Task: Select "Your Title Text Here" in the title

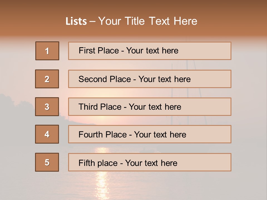Action: pyautogui.click(x=148, y=21)
